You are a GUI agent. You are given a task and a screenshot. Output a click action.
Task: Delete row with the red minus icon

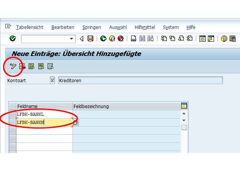click(x=22, y=66)
